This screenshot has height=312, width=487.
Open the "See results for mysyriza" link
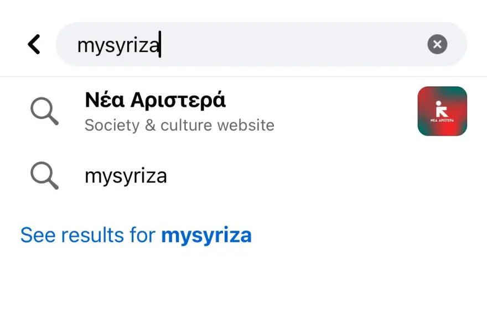coord(136,235)
